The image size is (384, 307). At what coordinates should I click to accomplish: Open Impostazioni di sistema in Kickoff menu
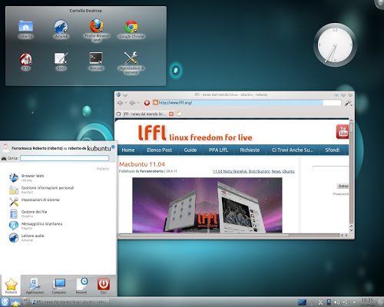click(x=59, y=202)
